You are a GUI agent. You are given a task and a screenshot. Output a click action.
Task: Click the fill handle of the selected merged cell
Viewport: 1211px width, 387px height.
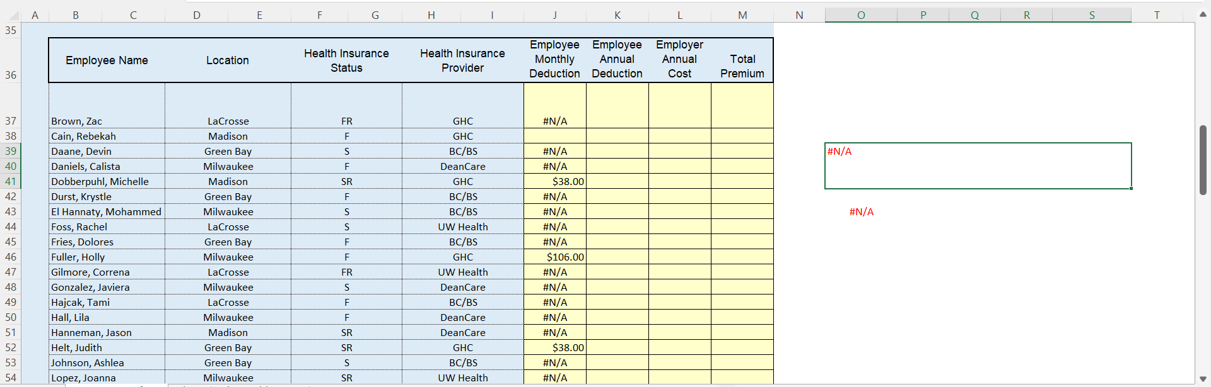1131,189
